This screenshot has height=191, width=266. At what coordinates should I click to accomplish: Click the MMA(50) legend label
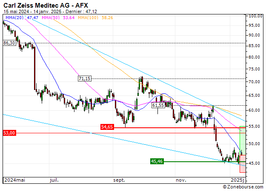click(x=51, y=17)
